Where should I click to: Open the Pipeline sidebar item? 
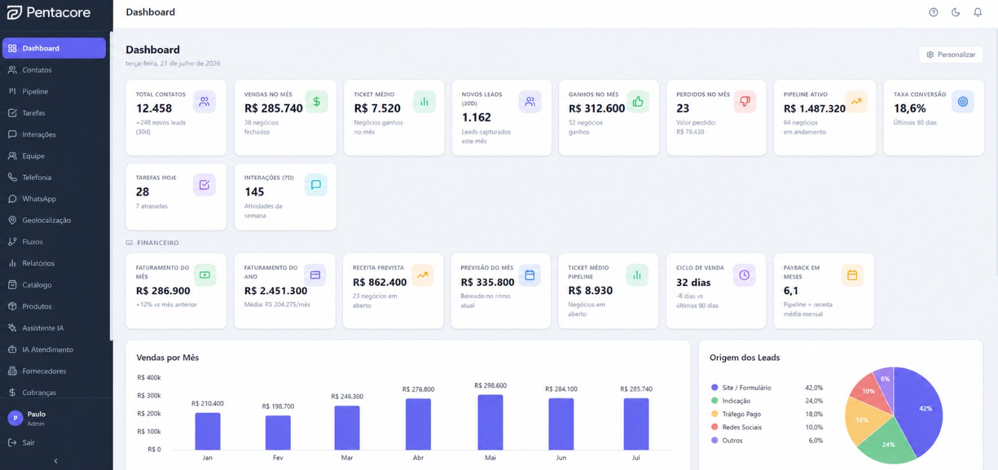point(54,92)
